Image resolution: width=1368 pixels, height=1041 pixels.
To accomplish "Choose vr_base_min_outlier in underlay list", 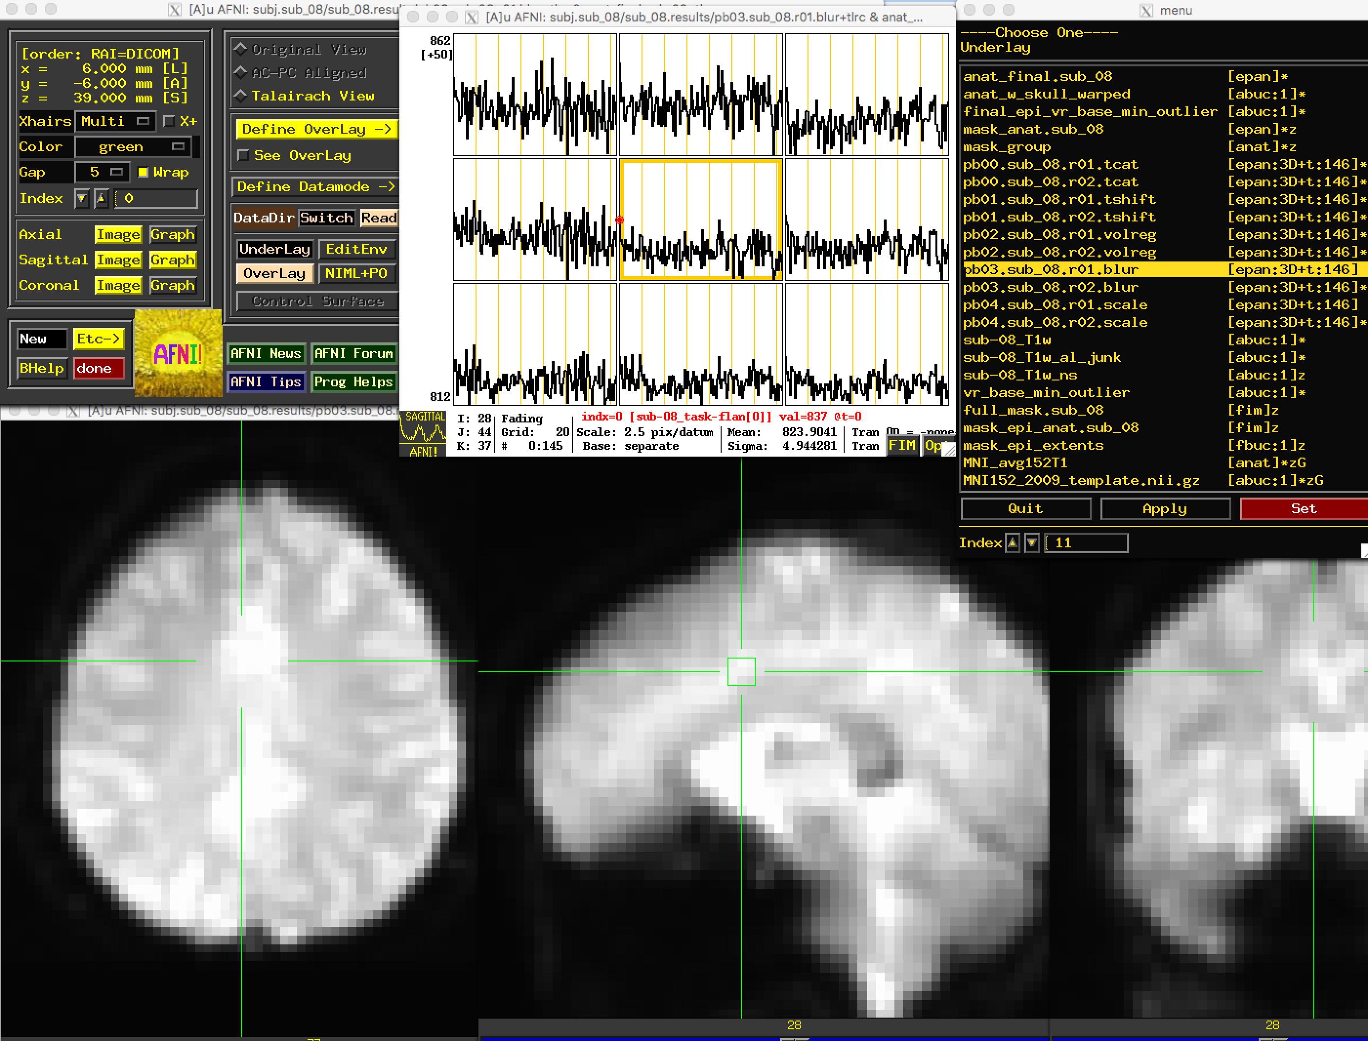I will point(1164,393).
